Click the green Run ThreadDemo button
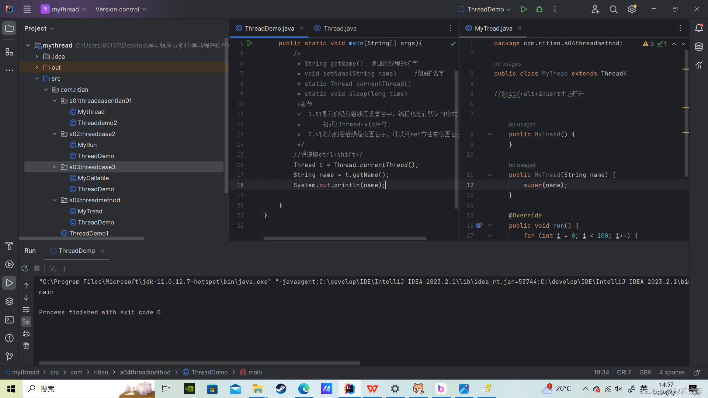Image resolution: width=708 pixels, height=398 pixels. (x=523, y=9)
